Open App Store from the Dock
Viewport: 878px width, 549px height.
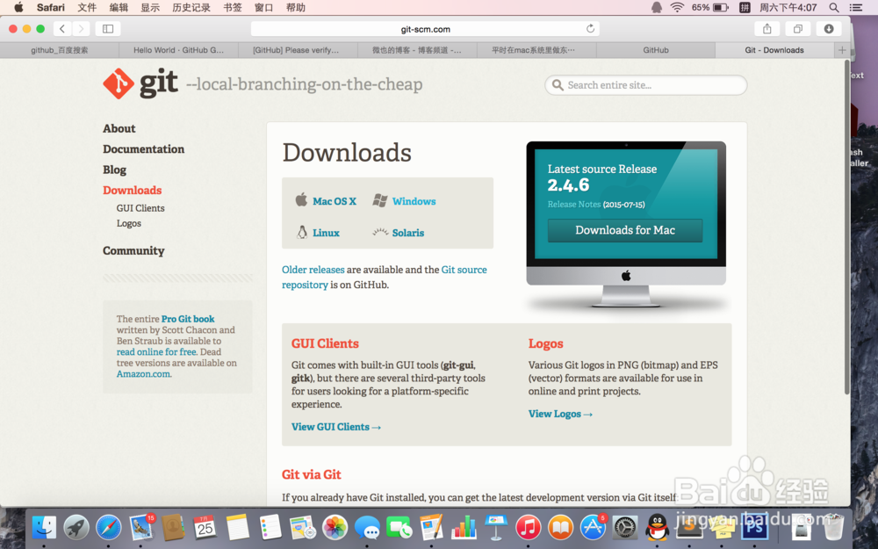pos(593,528)
